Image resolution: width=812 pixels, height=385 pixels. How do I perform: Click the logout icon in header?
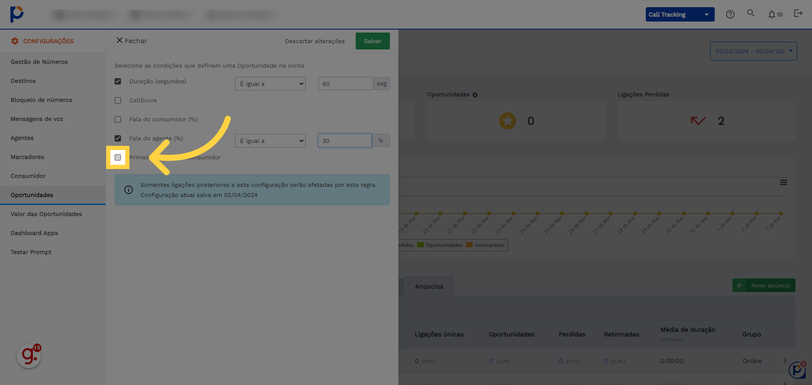(798, 13)
